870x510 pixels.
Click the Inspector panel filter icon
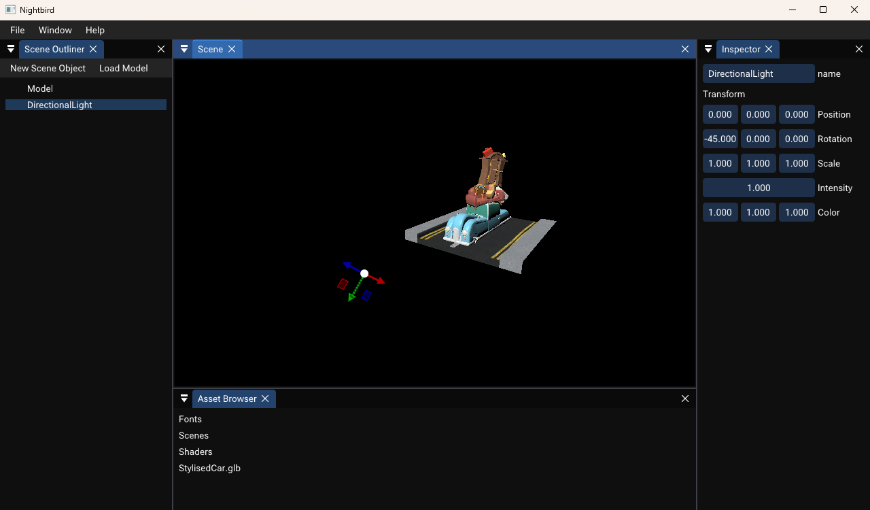click(x=708, y=49)
